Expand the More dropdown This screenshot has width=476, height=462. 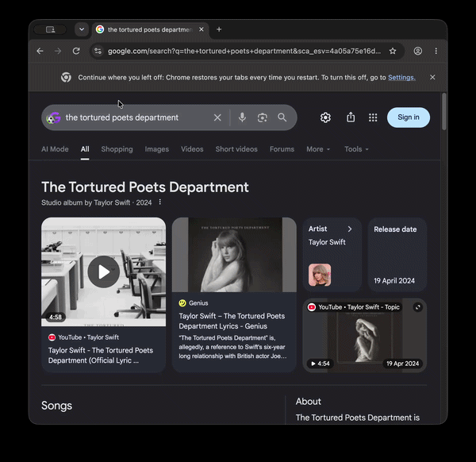click(318, 149)
